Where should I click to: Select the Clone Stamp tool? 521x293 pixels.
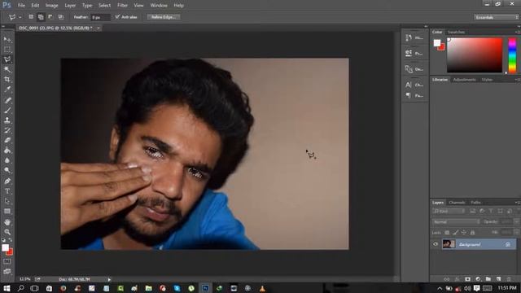click(7, 120)
